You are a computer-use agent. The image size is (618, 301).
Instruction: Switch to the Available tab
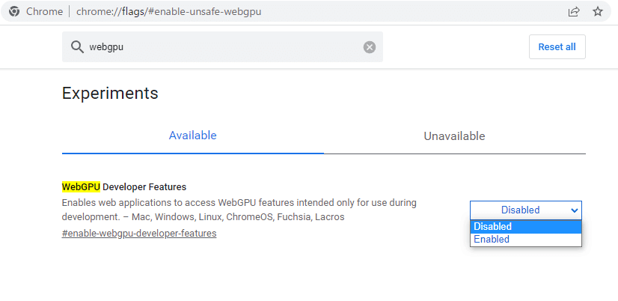pyautogui.click(x=193, y=136)
